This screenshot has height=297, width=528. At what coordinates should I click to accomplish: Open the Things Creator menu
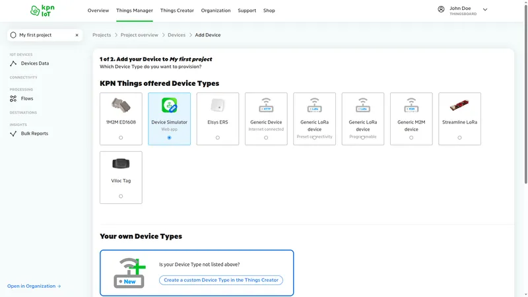click(x=177, y=11)
